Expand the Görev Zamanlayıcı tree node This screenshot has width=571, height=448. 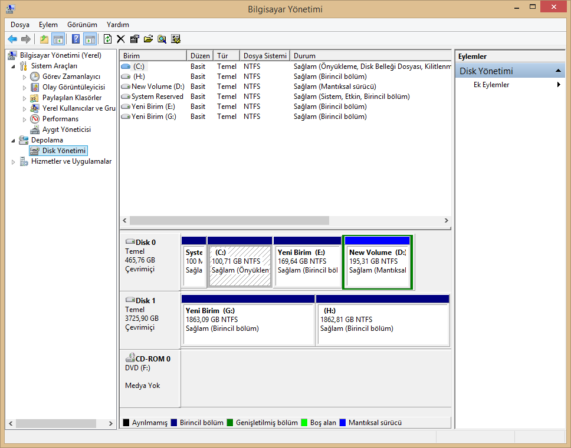click(24, 77)
